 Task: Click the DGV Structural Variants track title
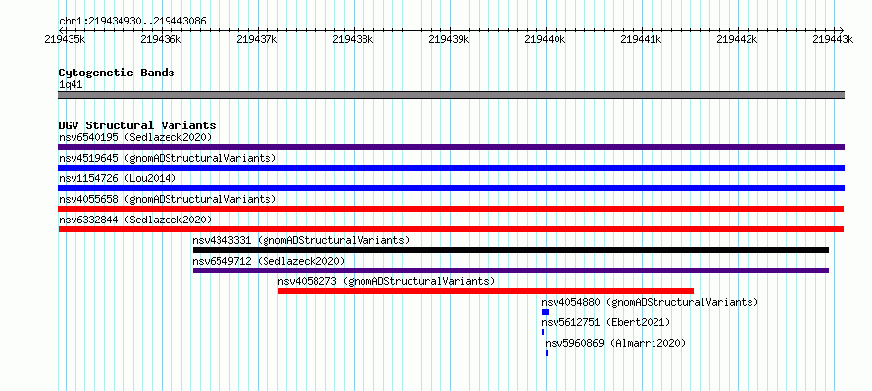point(137,125)
